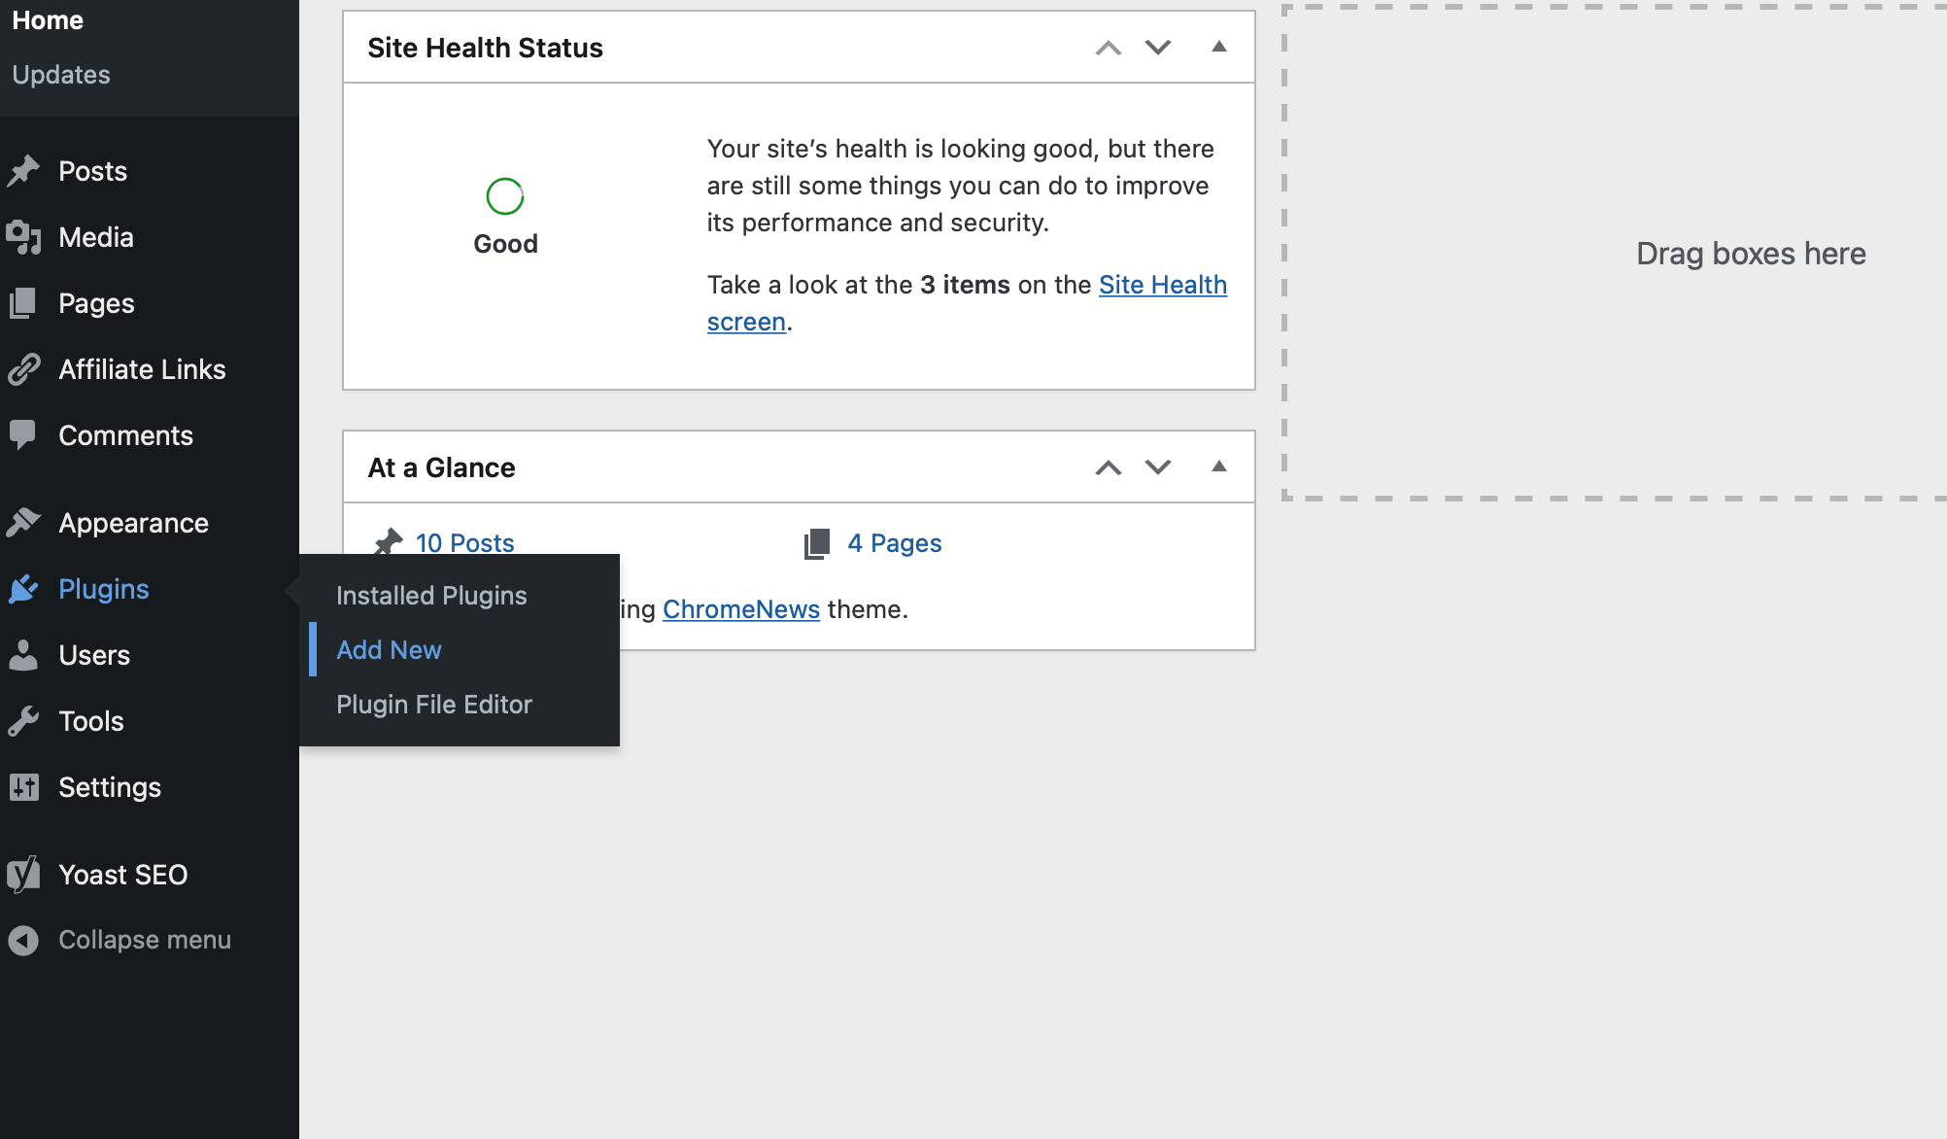Select the Tools wrench icon
Screen dimensions: 1947x1139
pos(24,720)
